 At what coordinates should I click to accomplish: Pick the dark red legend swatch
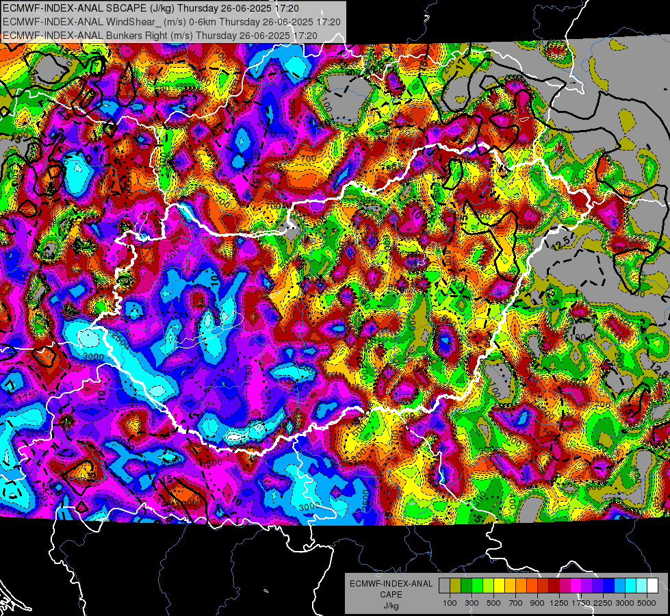(x=554, y=585)
